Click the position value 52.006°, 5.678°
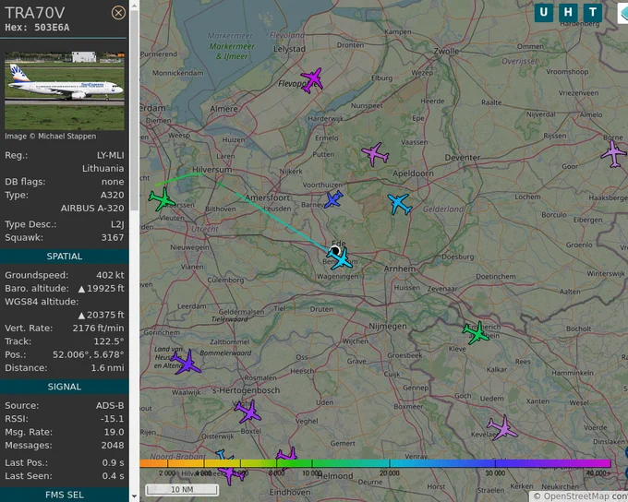 88,354
